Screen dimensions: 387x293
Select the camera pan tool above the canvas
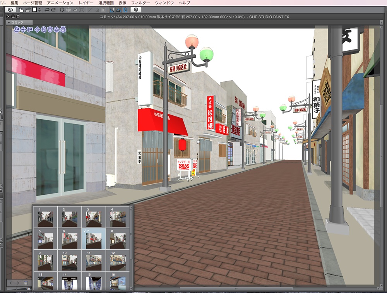tap(23, 30)
